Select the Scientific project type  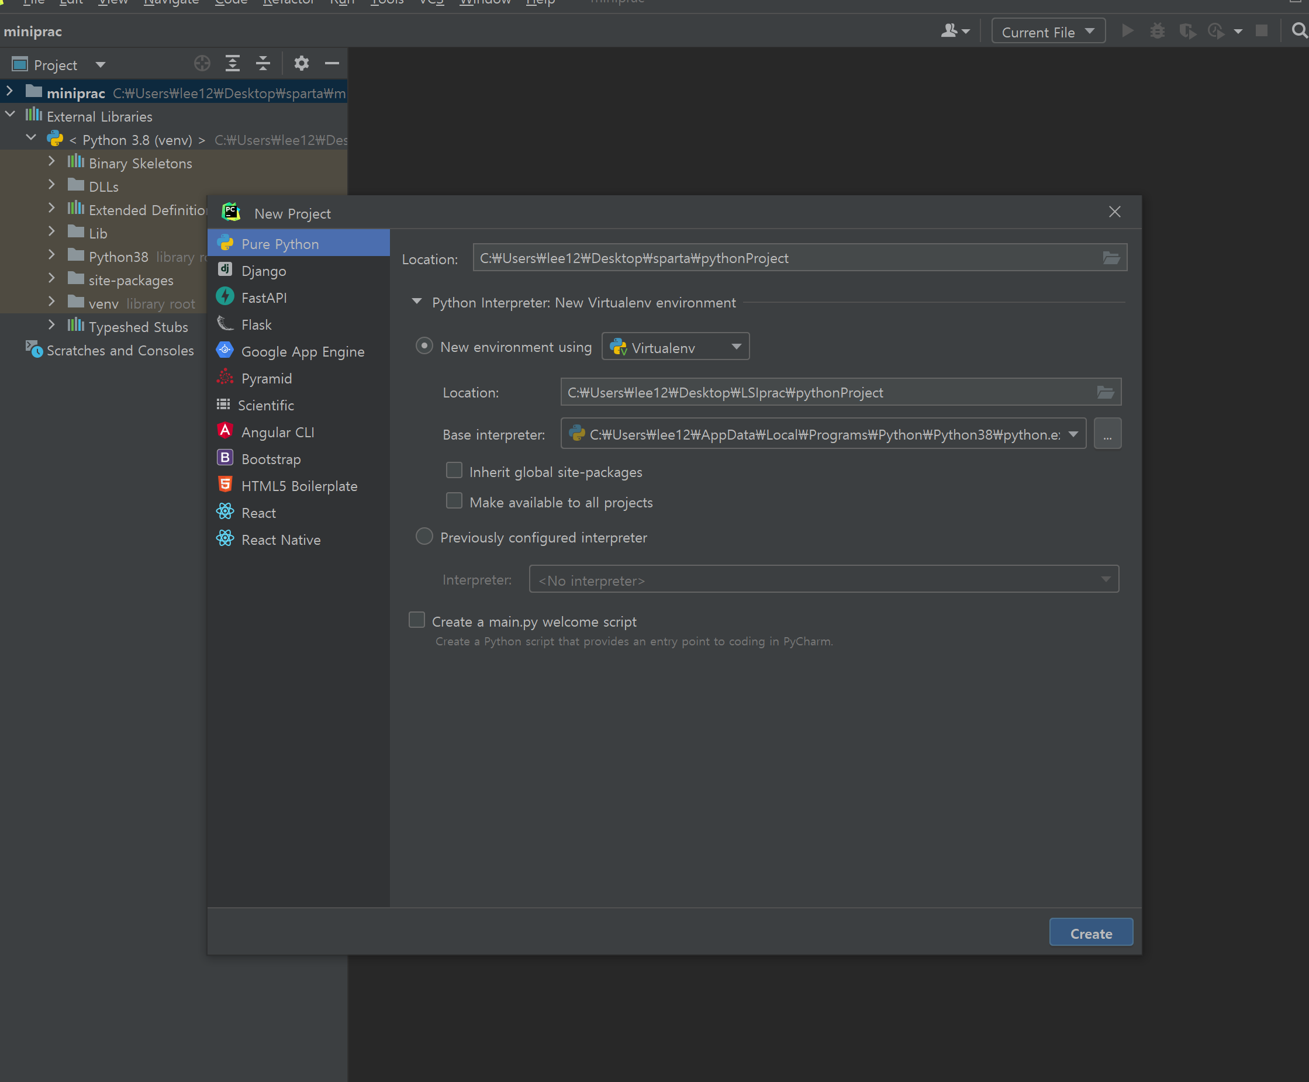pos(299,405)
